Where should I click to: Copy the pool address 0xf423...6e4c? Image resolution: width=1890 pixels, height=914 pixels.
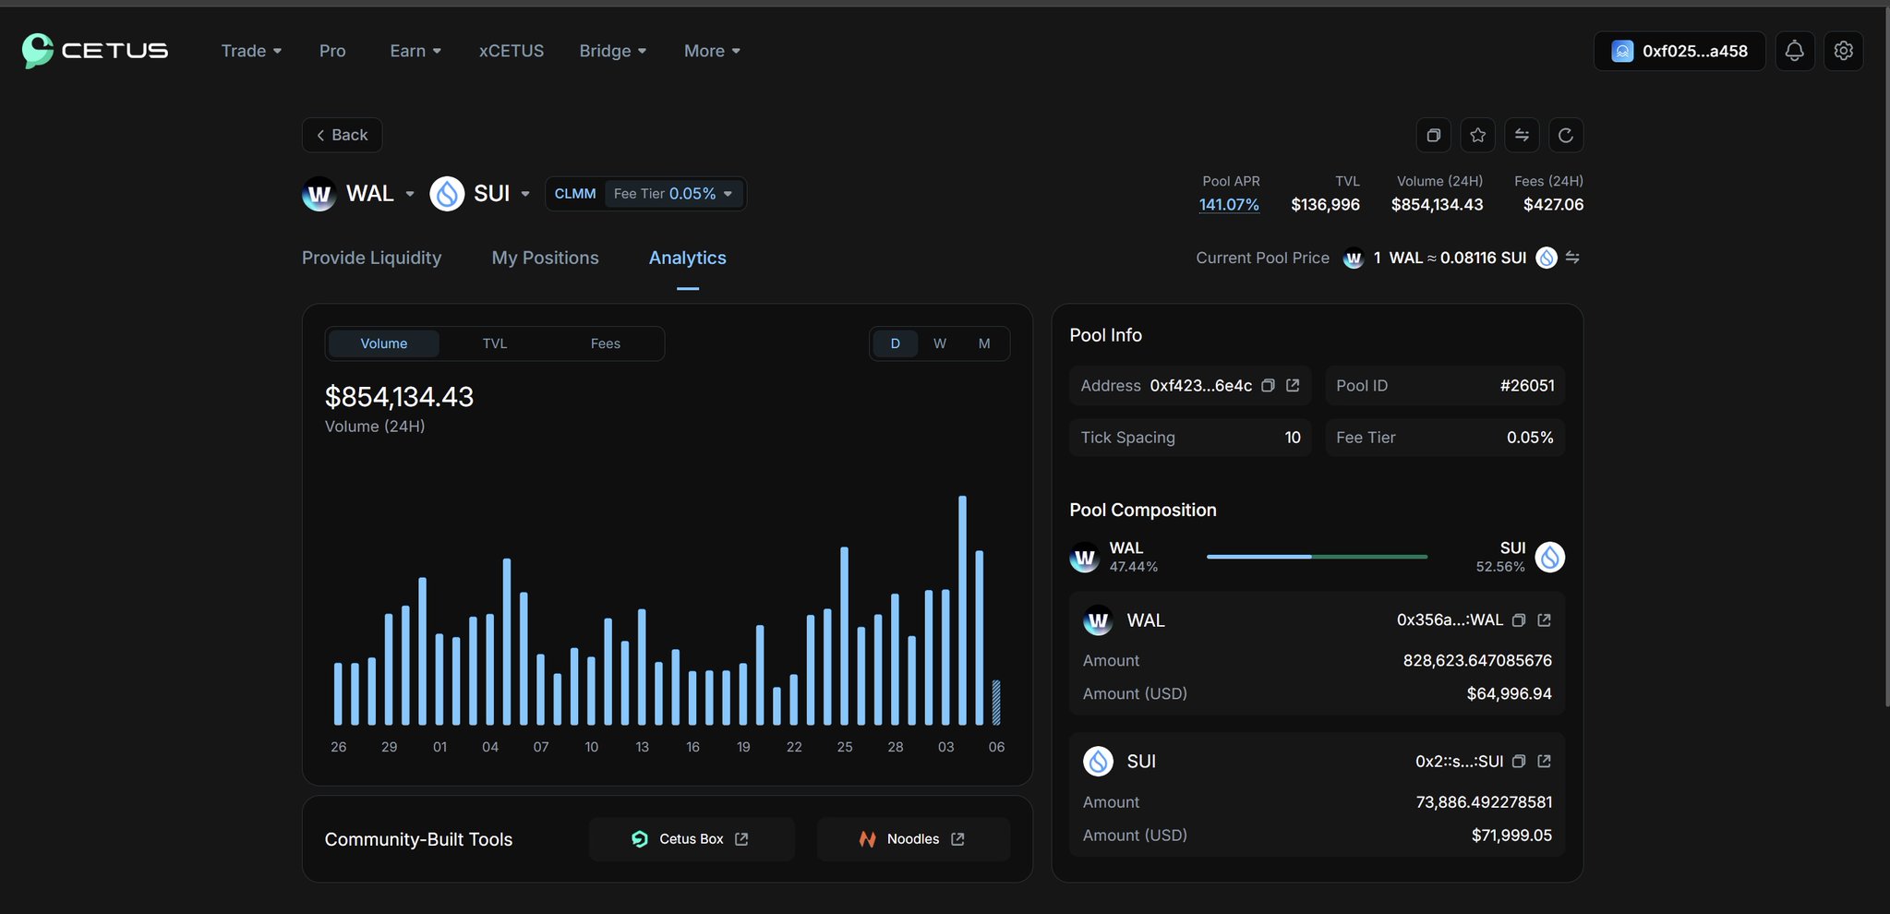pos(1269,386)
